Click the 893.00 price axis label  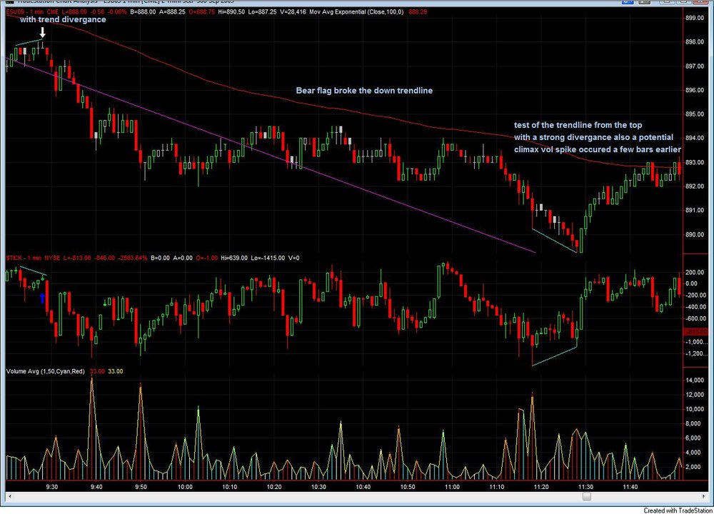(695, 163)
